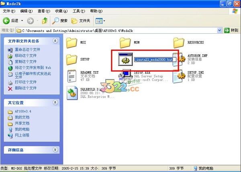Collapse the 文件和文件夹任务 panel
This screenshot has height=172, width=241.
[x=55, y=41]
